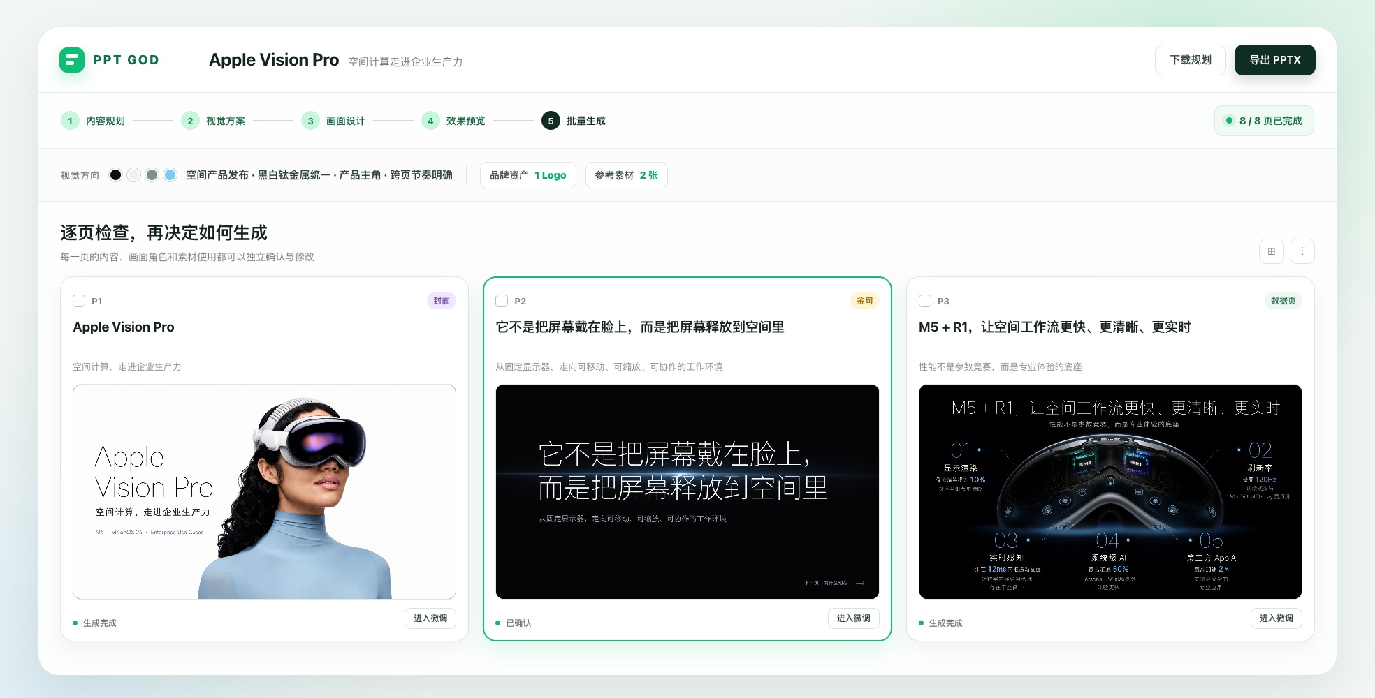Open 参考素材 2 张 chip

tap(627, 175)
